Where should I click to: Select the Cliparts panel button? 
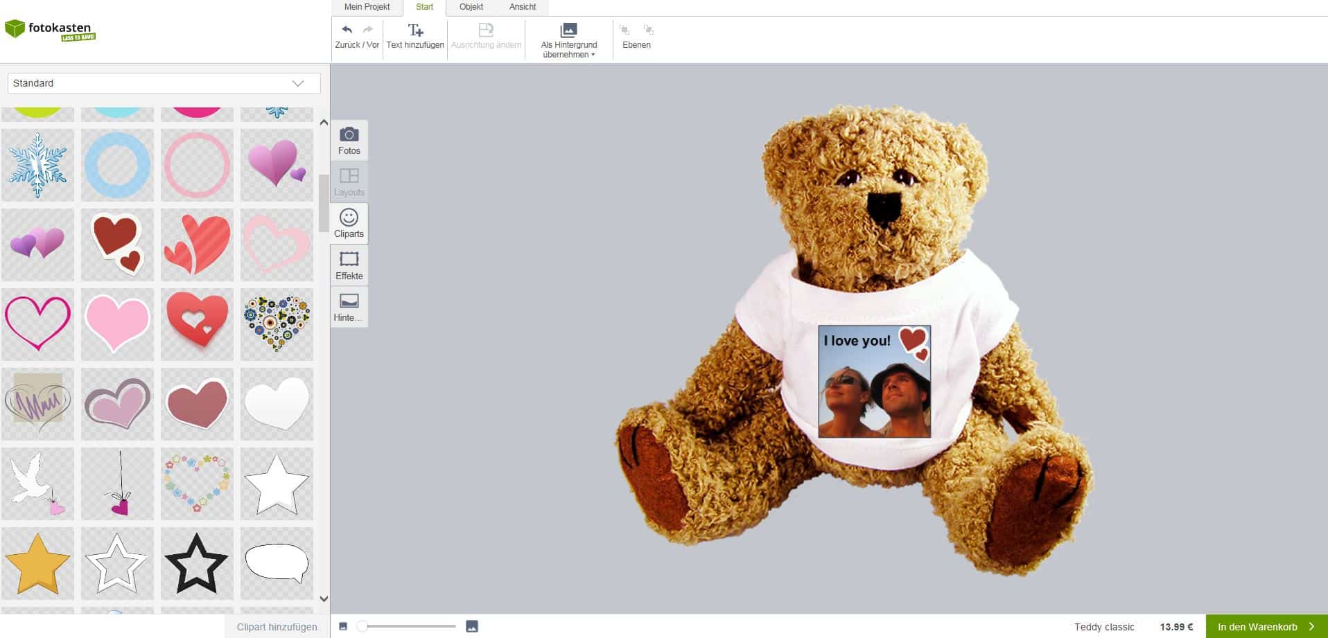pyautogui.click(x=349, y=223)
